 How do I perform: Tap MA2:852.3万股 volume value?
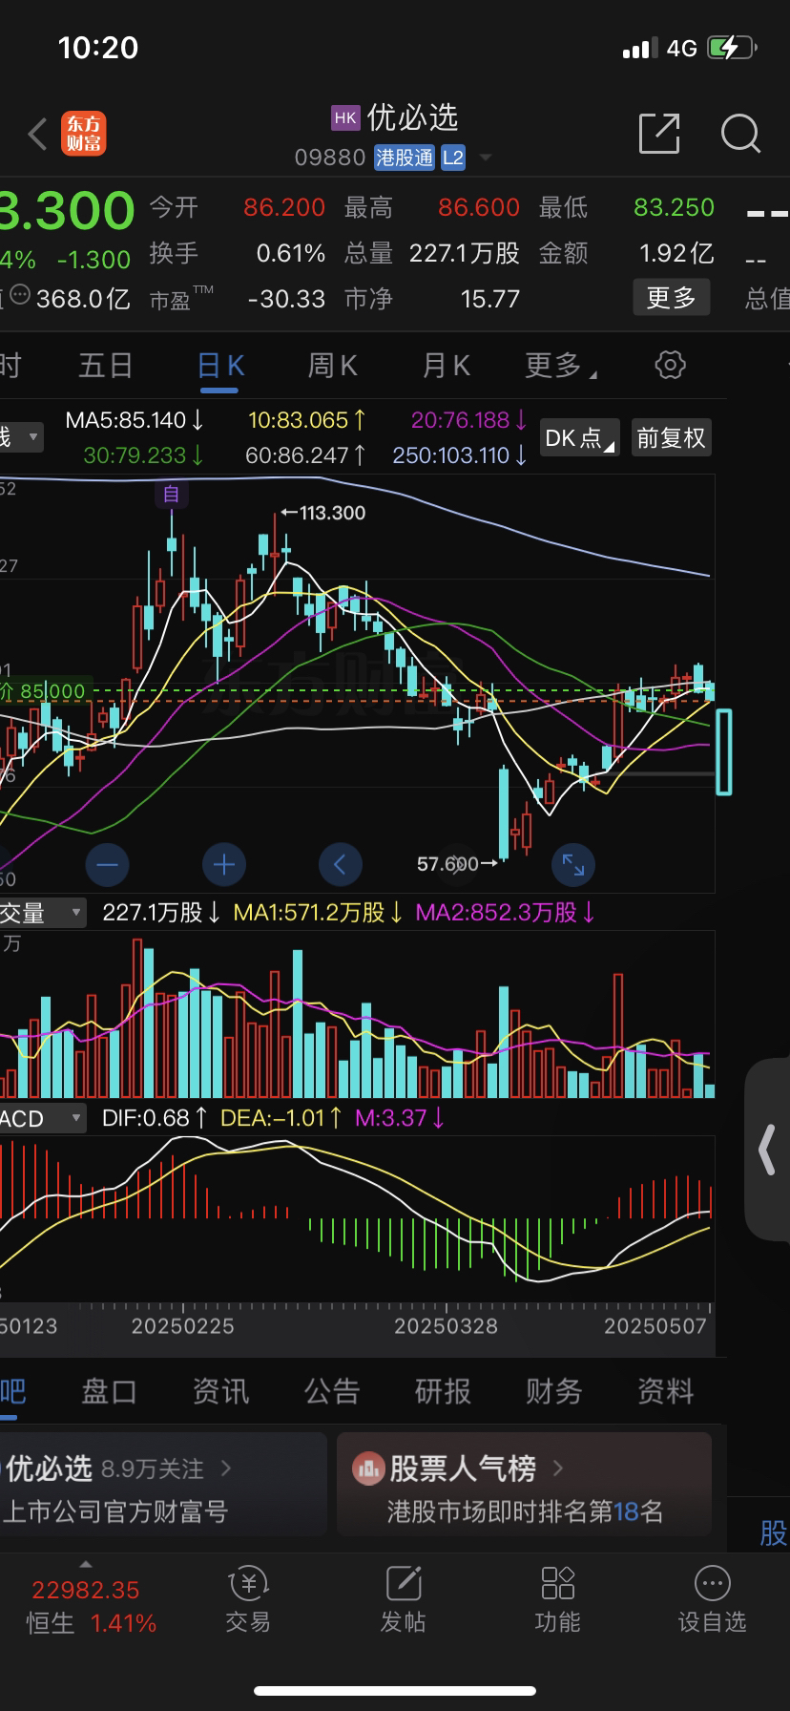pyautogui.click(x=506, y=913)
